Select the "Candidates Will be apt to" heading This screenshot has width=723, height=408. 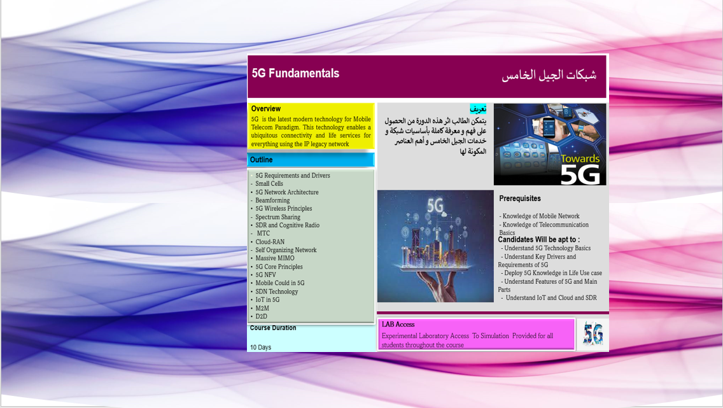point(538,240)
